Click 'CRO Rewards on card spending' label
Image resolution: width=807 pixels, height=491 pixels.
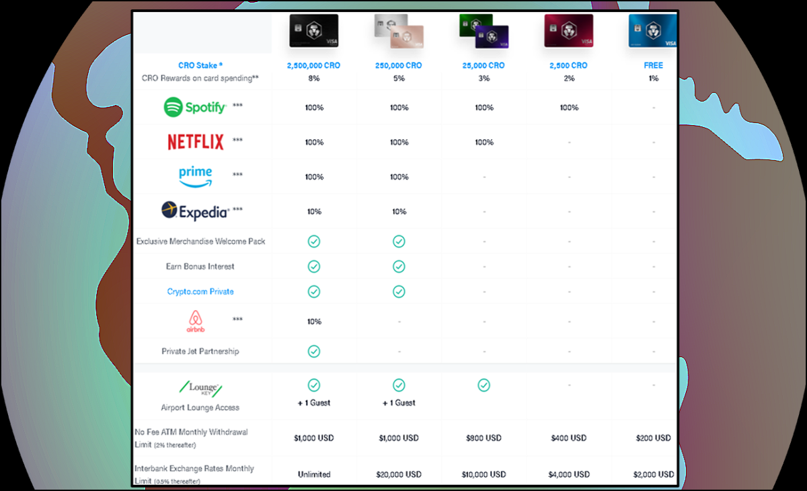click(x=200, y=79)
